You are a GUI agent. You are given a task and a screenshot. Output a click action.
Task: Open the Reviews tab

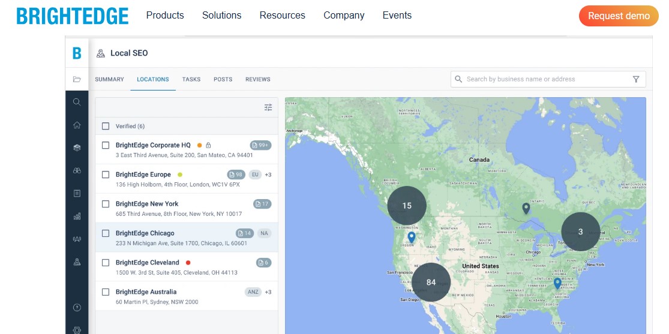tap(258, 79)
